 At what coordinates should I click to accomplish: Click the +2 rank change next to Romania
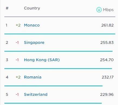pyautogui.click(x=18, y=77)
